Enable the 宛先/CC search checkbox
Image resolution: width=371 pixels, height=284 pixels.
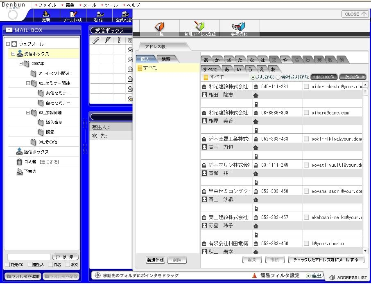point(7,265)
